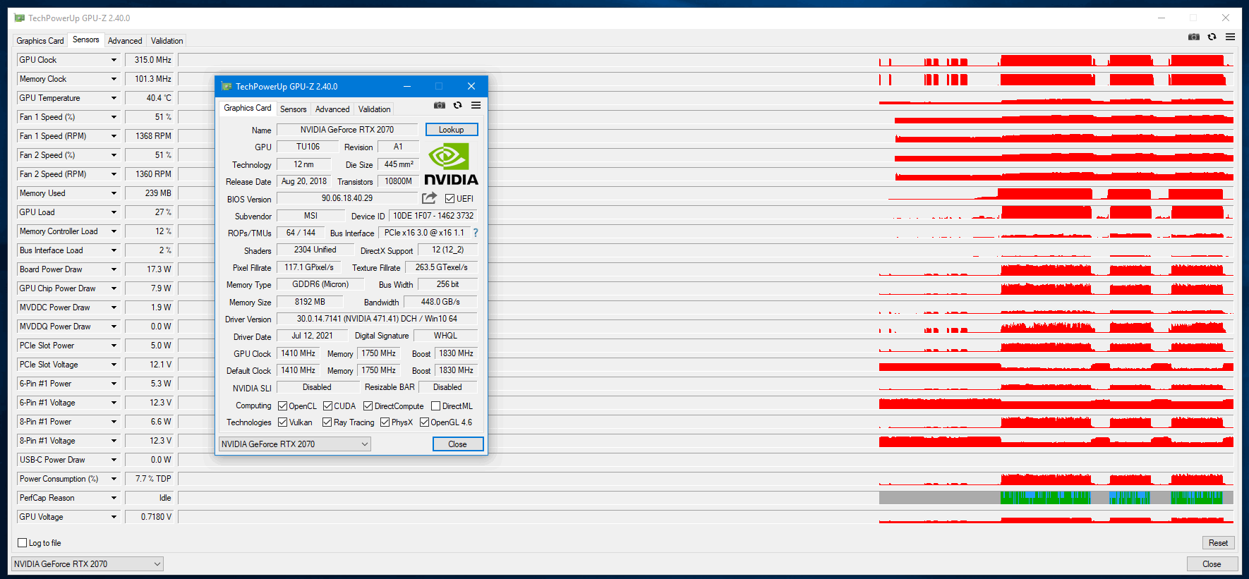Click the PCIe Slot Voltage graph
The image size is (1249, 579).
pos(706,365)
